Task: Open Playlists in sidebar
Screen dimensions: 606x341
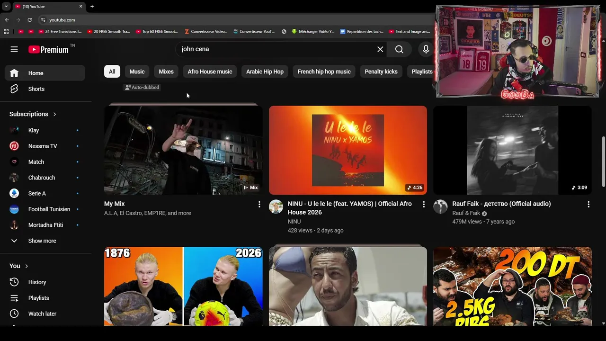Action: tap(45, 298)
